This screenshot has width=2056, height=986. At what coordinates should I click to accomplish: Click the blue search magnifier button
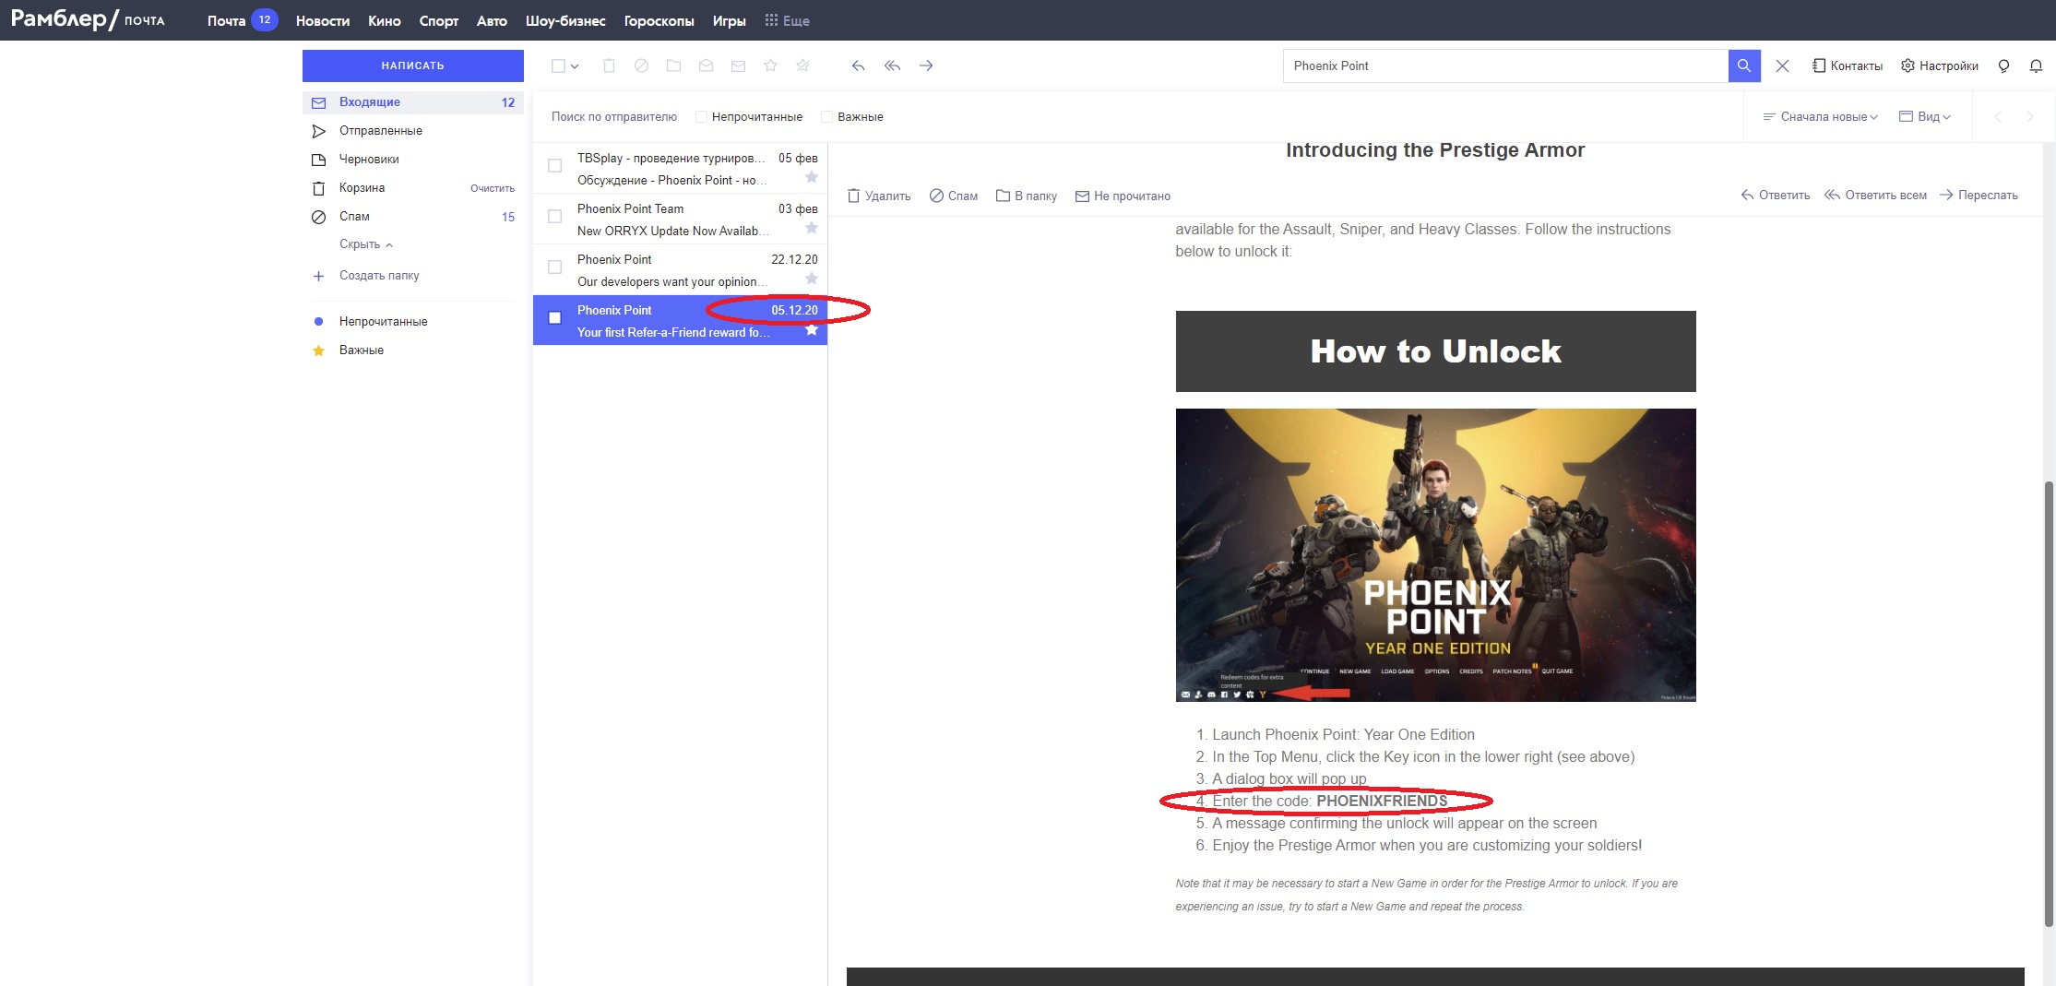coord(1744,65)
